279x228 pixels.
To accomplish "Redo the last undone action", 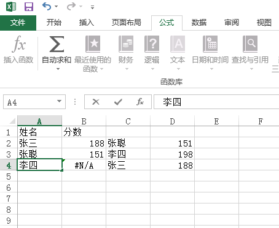I will (71, 7).
